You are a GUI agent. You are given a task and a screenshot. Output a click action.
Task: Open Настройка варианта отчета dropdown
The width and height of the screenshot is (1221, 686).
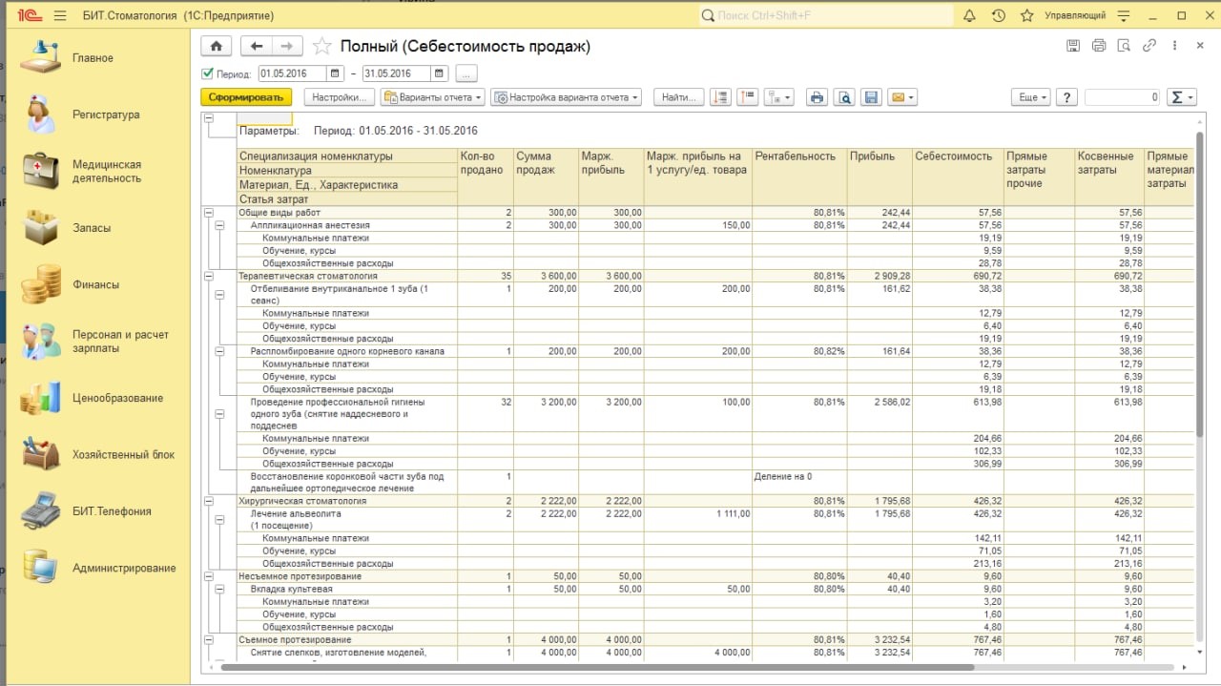pos(567,97)
